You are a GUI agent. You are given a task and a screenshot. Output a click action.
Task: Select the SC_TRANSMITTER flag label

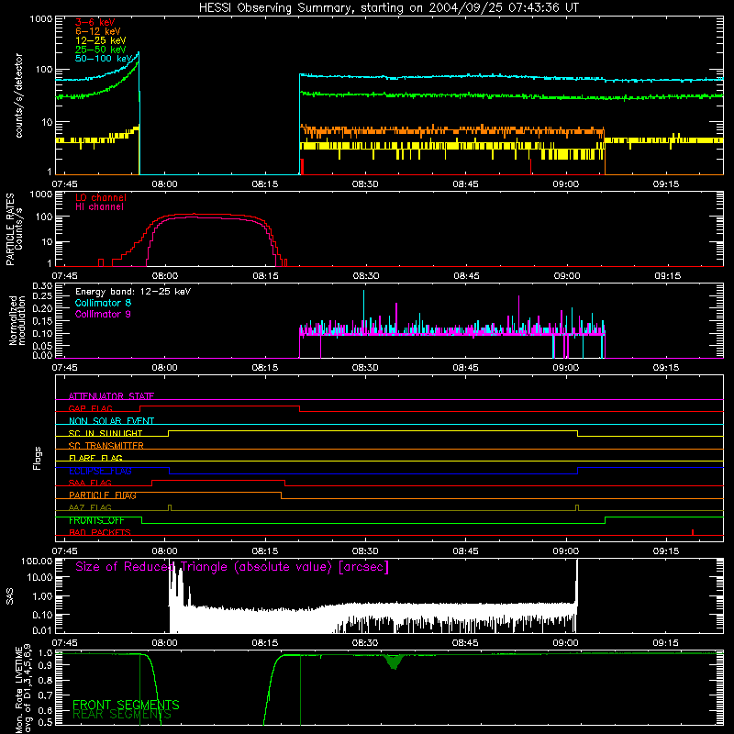point(106,446)
